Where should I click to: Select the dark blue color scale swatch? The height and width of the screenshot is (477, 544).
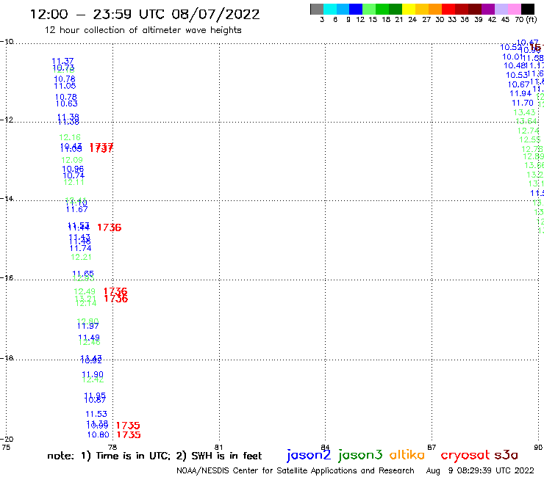click(356, 9)
